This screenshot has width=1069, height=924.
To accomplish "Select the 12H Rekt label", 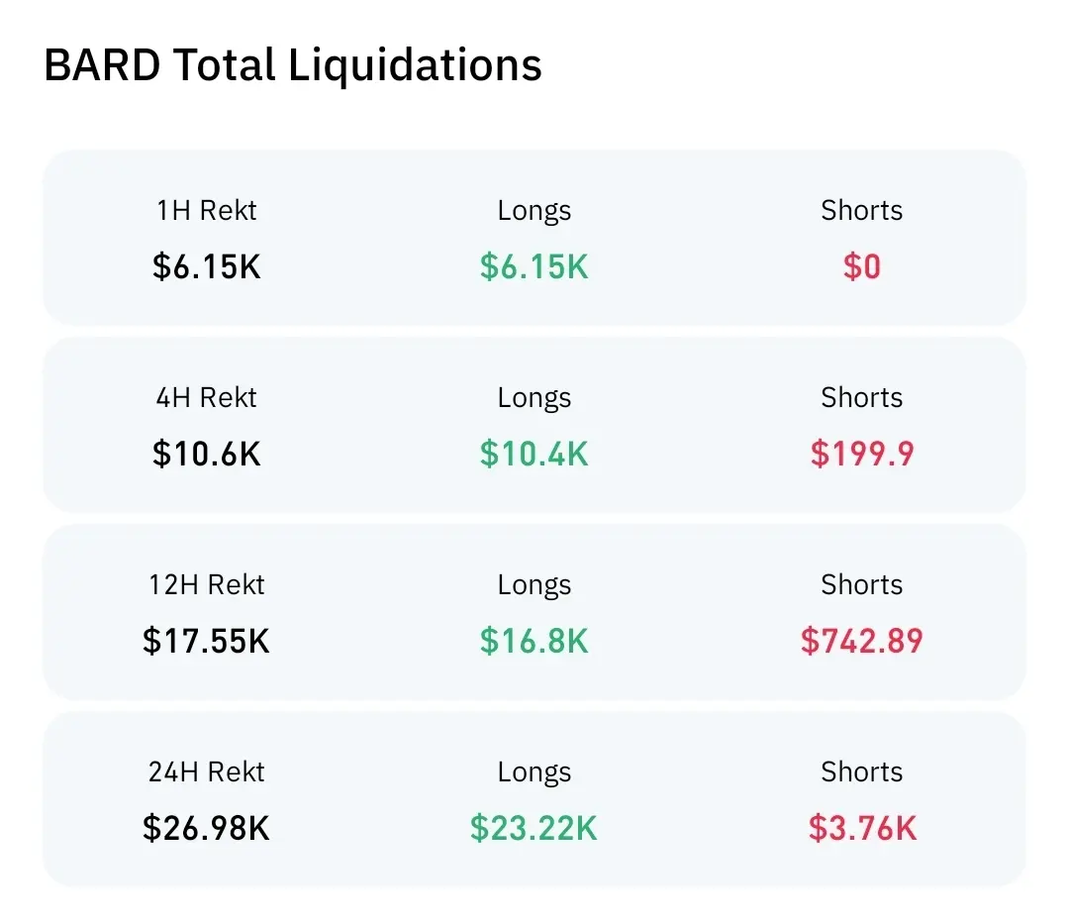I will 207,584.
